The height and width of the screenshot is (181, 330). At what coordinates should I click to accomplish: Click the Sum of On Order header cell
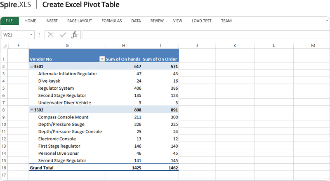tap(160, 59)
